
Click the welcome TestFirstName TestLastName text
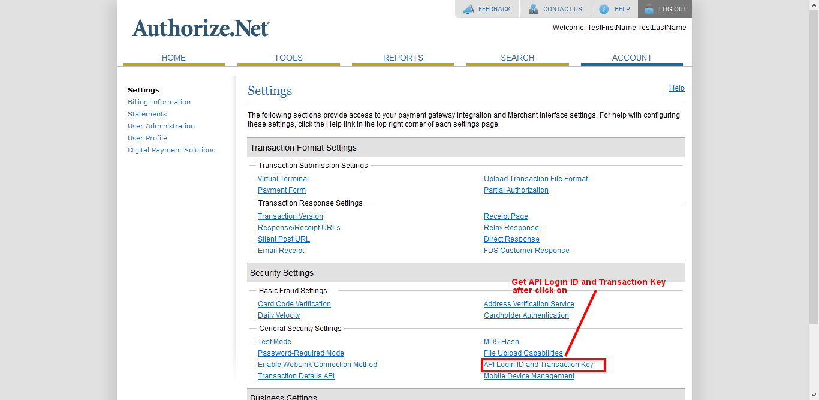tap(619, 28)
